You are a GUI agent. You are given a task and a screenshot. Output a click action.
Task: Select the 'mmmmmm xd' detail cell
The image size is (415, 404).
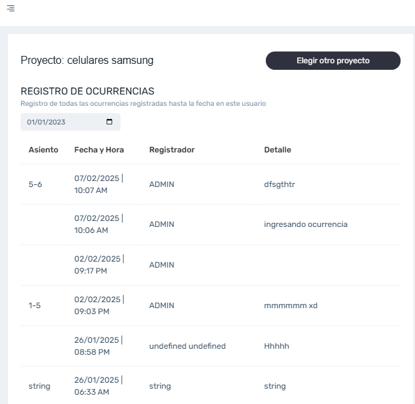(x=290, y=305)
